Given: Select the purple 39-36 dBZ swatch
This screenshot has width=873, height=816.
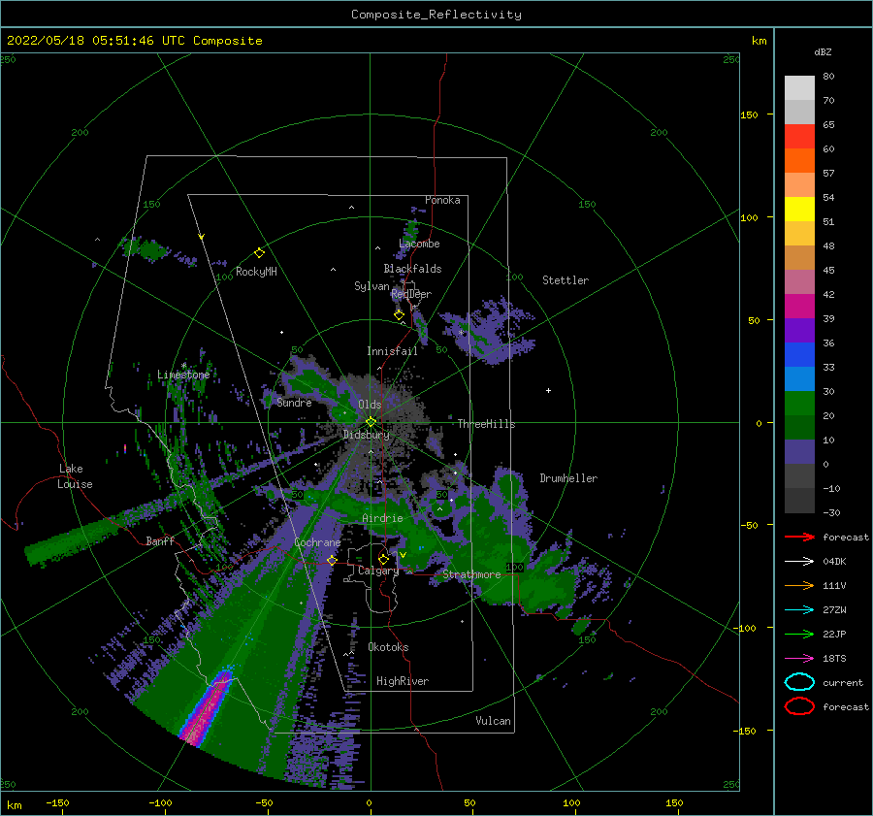Looking at the screenshot, I should 799,331.
